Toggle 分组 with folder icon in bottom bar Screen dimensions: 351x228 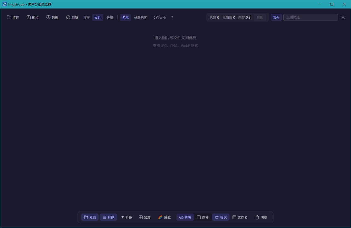90,217
